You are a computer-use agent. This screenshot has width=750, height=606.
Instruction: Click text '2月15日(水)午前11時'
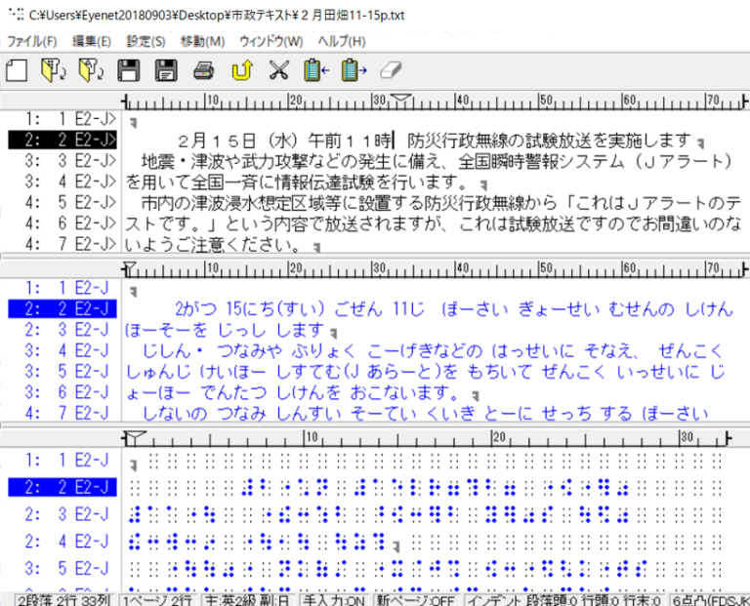(284, 141)
